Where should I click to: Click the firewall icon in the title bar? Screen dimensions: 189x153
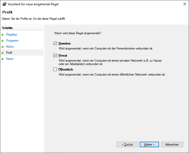(4, 4)
